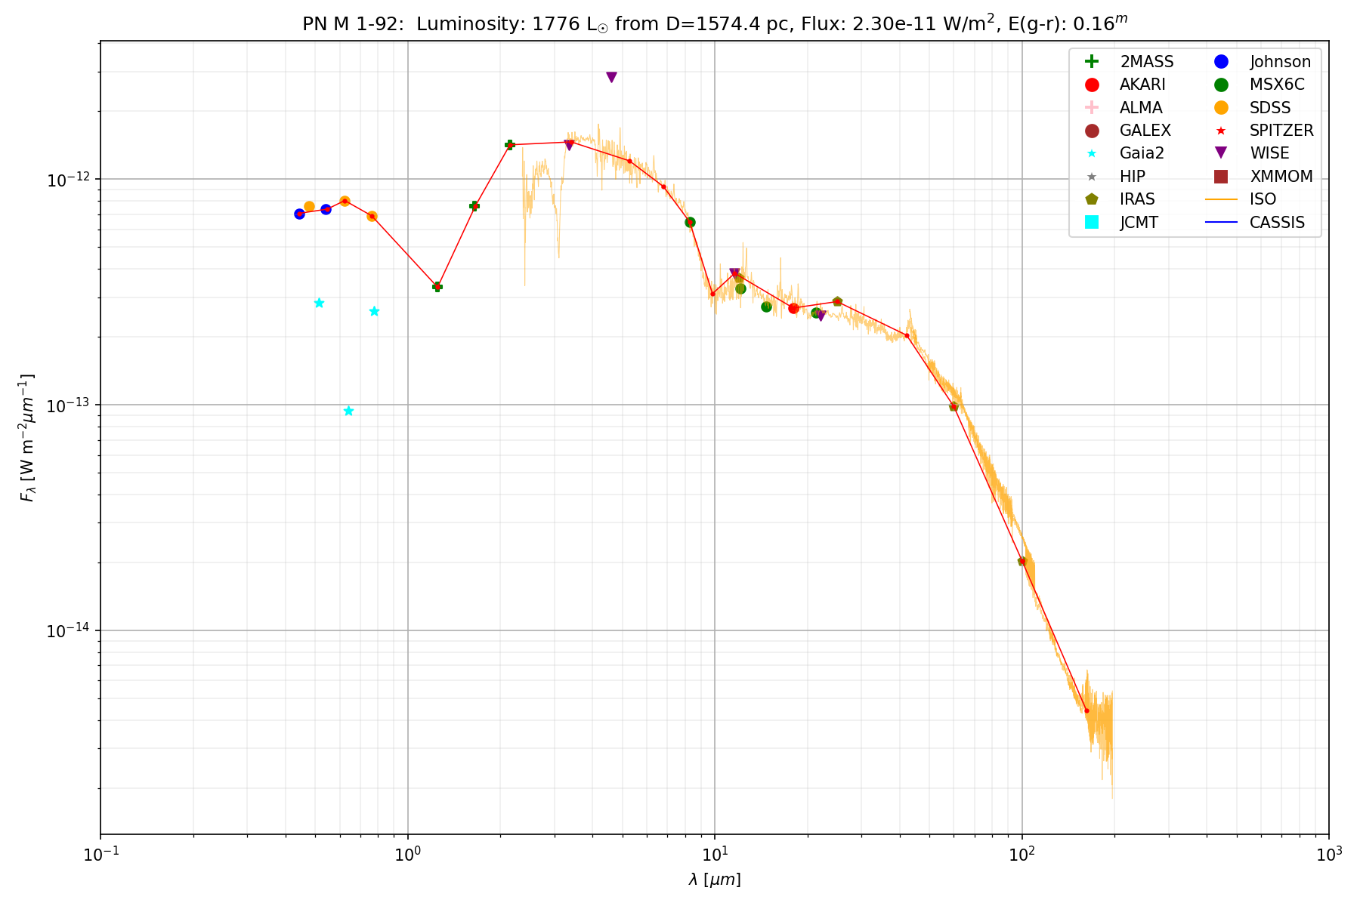
Task: Select the Gaia2 cyan star legend marker
Action: tap(1091, 153)
